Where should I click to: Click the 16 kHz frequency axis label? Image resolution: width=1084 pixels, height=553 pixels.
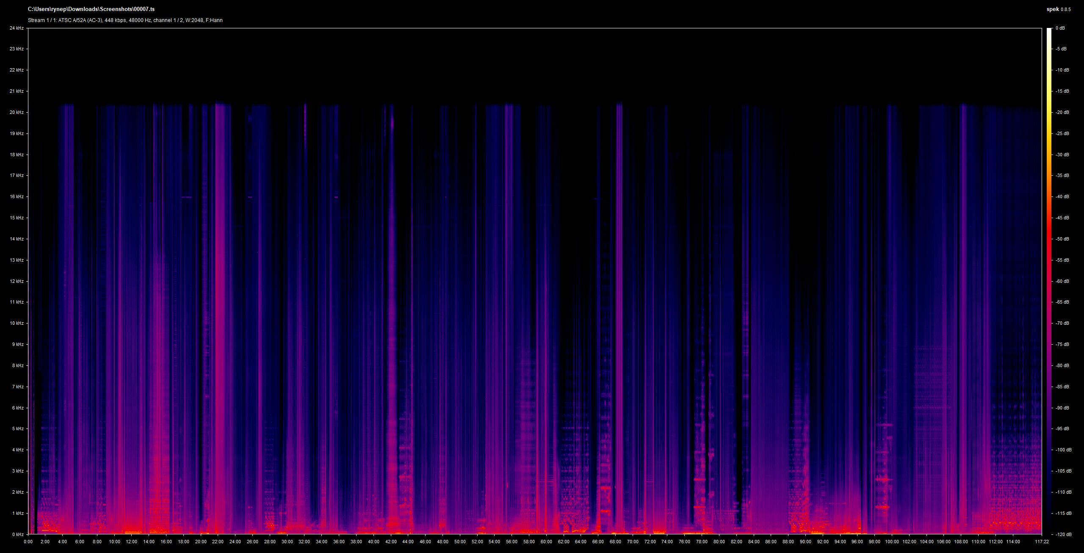[17, 196]
